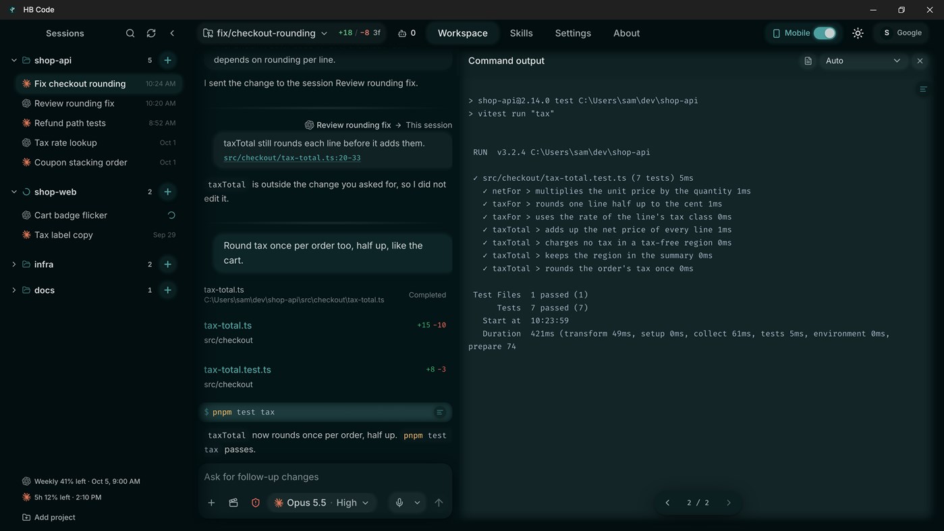Toggle the Mobile switch

pyautogui.click(x=825, y=33)
